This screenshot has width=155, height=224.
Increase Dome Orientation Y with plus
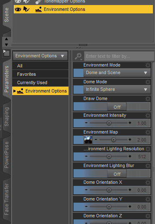[130, 206]
